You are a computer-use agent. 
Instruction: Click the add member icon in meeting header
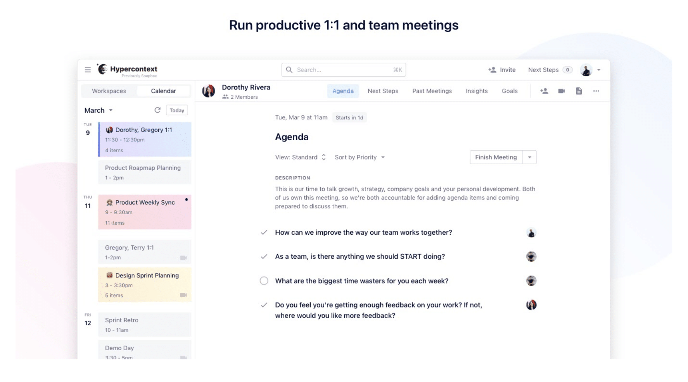[x=544, y=91]
